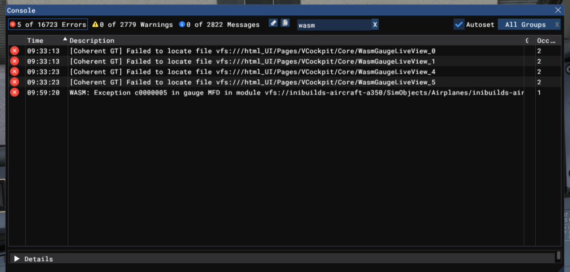
Task: Click error icon of WasmGaugeLiveView_4 row
Action: (x=15, y=72)
